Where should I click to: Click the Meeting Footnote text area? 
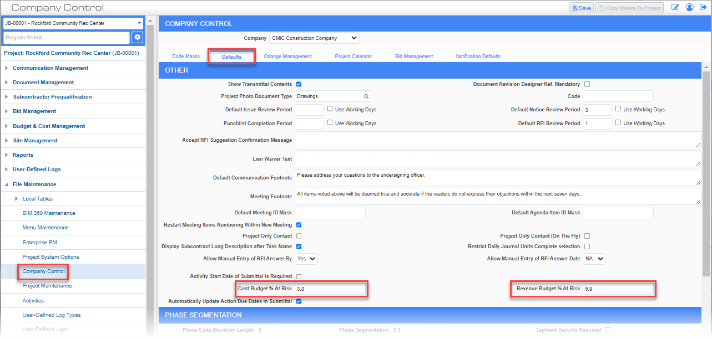498,196
